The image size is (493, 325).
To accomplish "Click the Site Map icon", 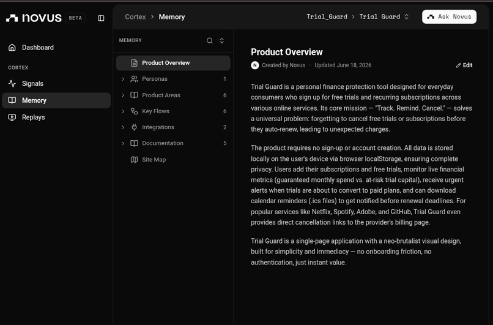I will point(134,160).
